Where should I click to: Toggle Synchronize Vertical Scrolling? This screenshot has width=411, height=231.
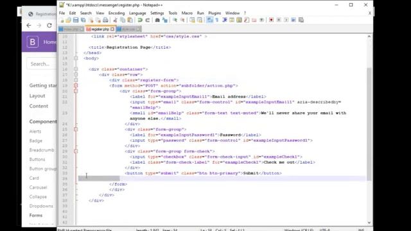[192, 20]
